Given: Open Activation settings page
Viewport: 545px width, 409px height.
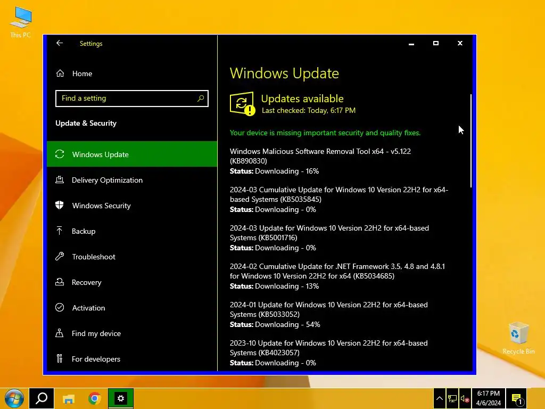Looking at the screenshot, I should click(x=132, y=307).
